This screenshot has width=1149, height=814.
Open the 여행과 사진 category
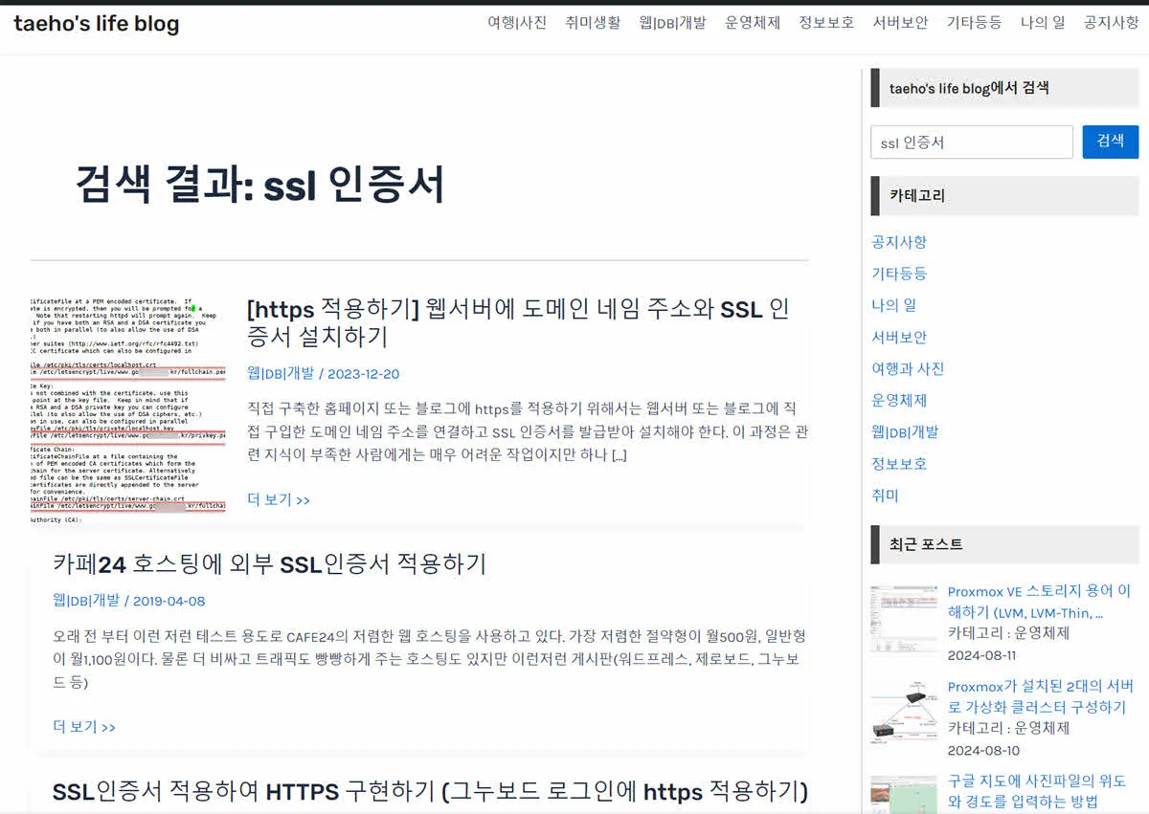coord(907,368)
